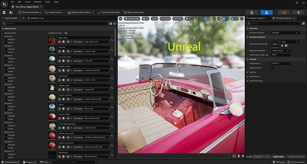Click the record button below viewport
This screenshot has height=164, width=307.
point(234,156)
